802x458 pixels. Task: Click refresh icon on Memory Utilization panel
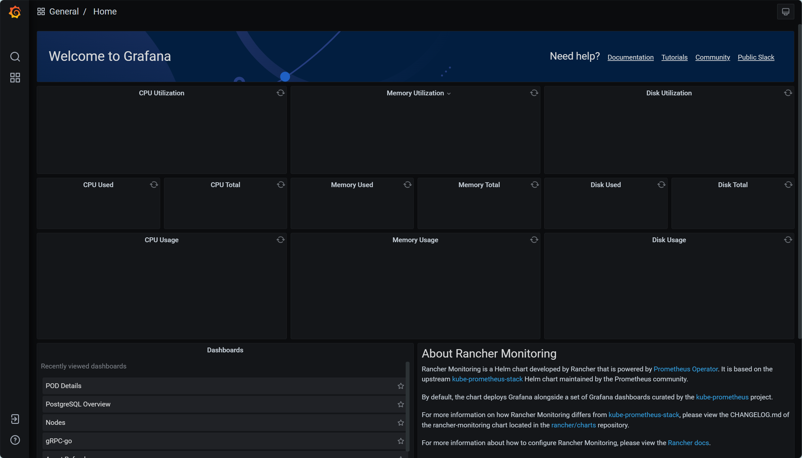[x=534, y=93]
